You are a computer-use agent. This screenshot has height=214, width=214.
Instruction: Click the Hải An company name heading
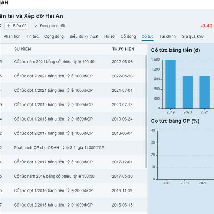tap(31, 16)
